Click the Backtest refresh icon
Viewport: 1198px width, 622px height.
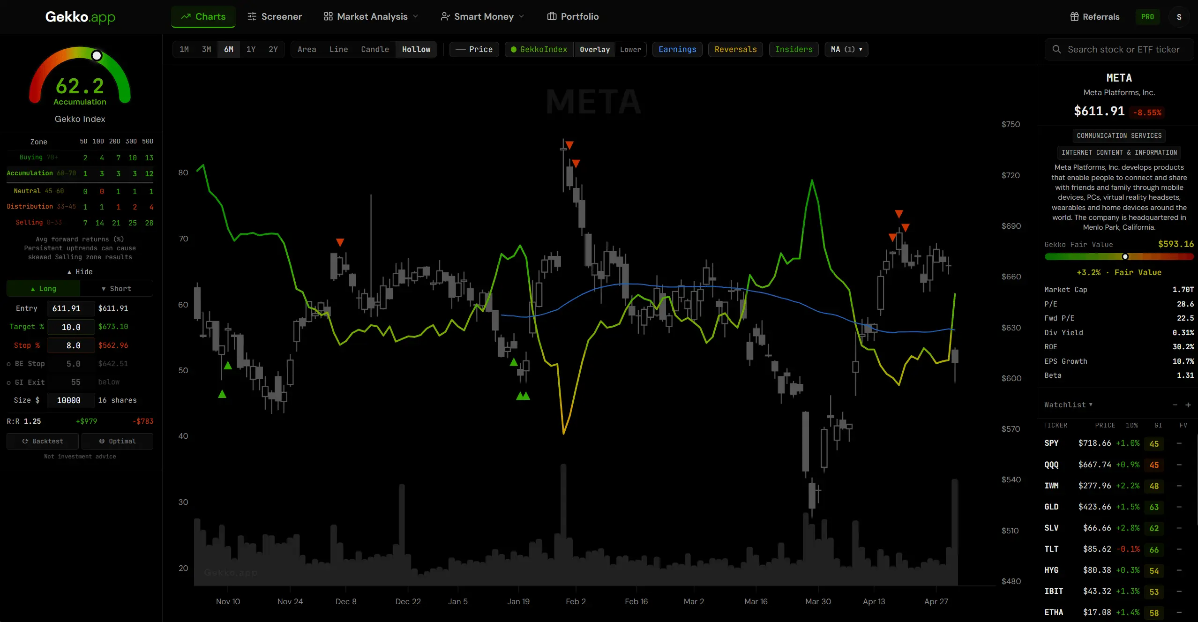(25, 441)
